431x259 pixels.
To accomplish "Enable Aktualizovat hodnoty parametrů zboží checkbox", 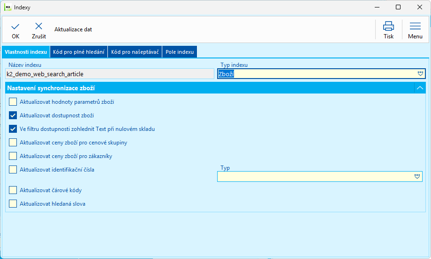I will pyautogui.click(x=13, y=101).
